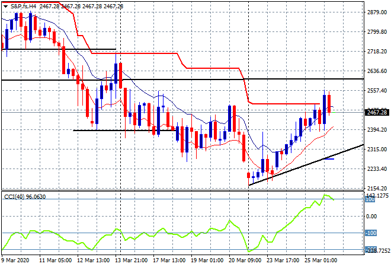This screenshot has width=391, height=267.
Task: Click the 2636.60 price axis label
Action: pos(377,71)
